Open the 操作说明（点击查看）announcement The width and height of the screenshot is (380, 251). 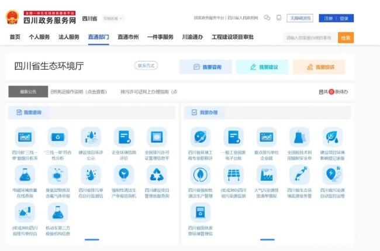(x=79, y=92)
